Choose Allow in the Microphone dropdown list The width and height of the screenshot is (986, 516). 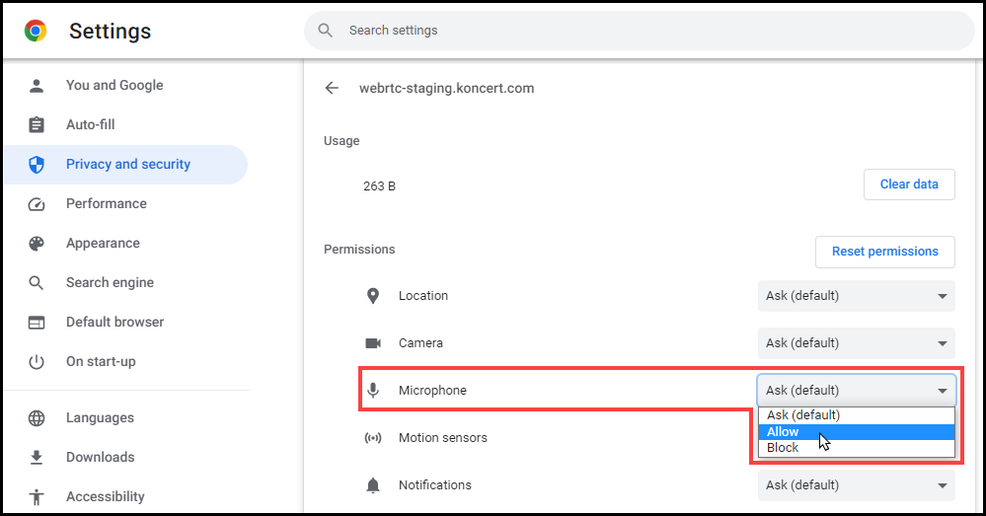tap(856, 432)
